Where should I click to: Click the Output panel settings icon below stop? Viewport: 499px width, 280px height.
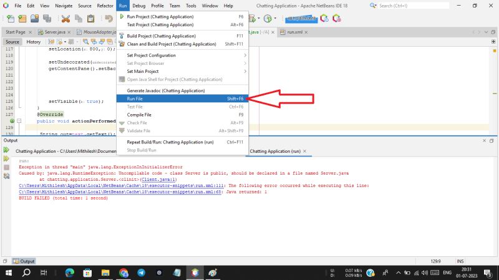pos(6,176)
